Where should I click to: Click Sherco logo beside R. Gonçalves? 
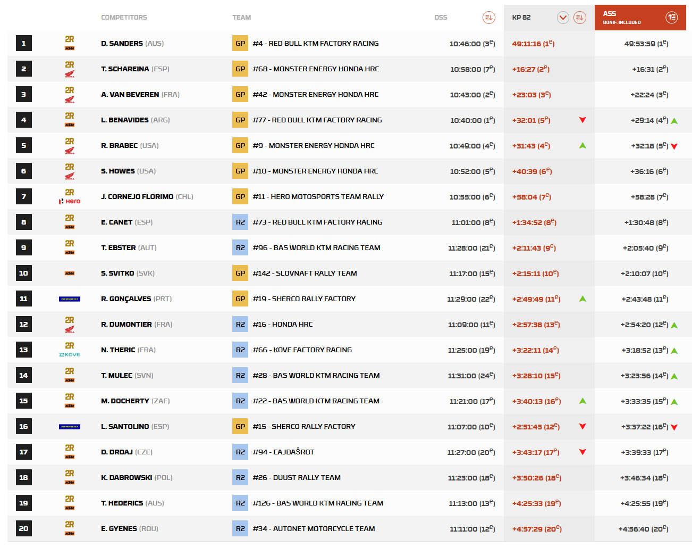tap(70, 299)
